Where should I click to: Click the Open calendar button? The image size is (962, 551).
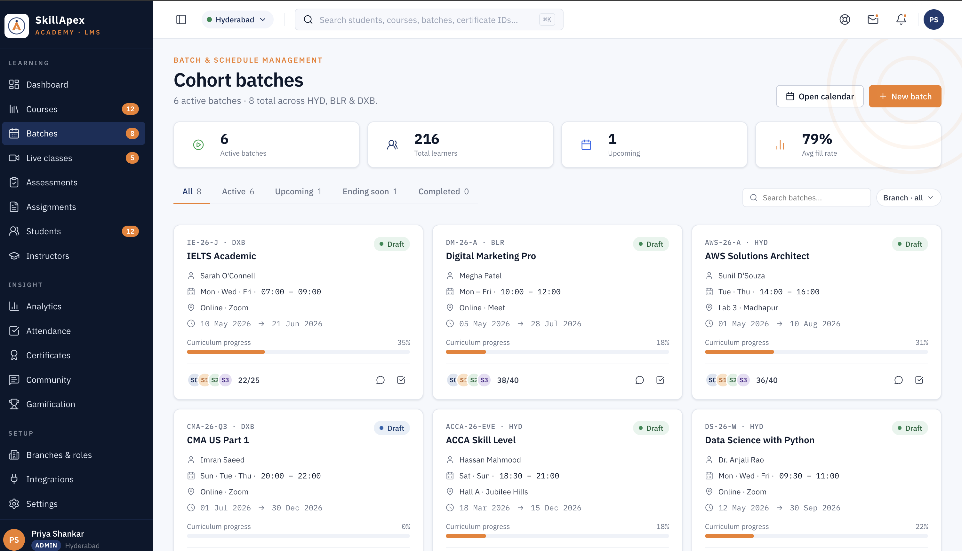tap(820, 96)
